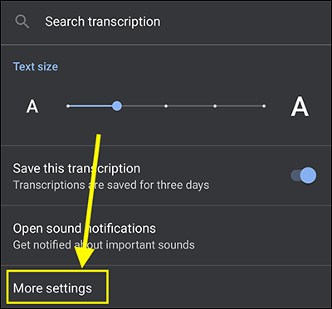The width and height of the screenshot is (332, 309).
Task: Click the 'Transcriptions are saved for three days' subtitle
Action: coord(111,185)
